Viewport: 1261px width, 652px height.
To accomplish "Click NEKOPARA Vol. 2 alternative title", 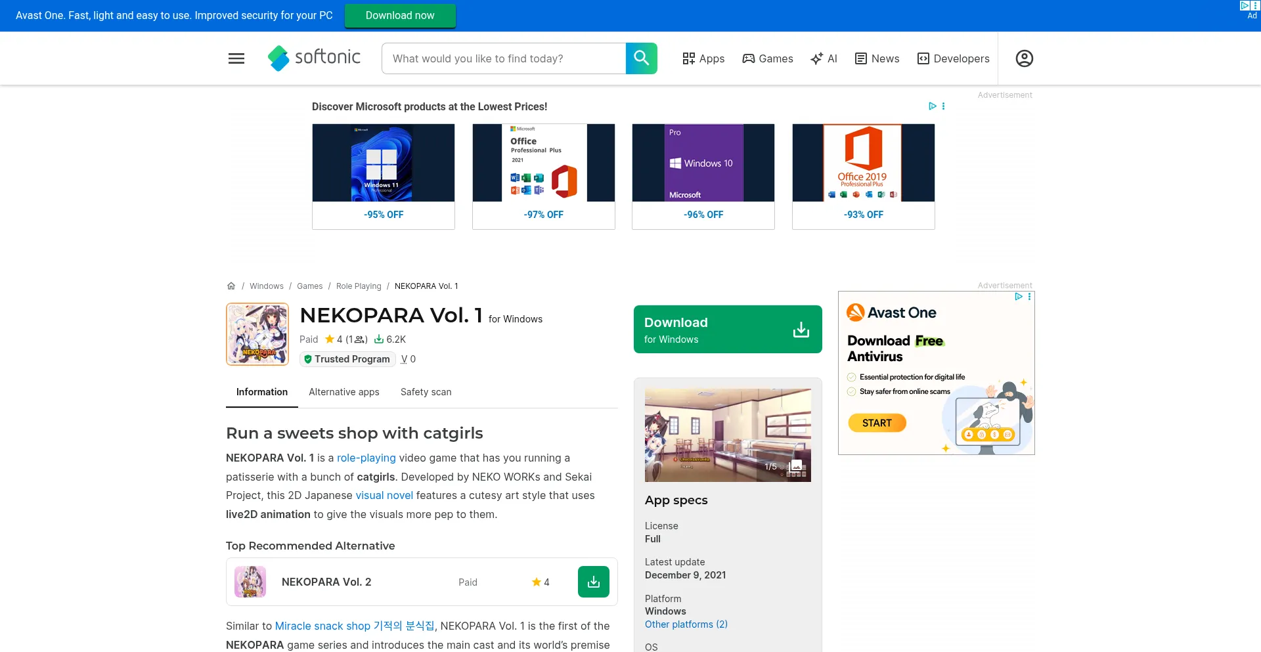I will [x=326, y=582].
